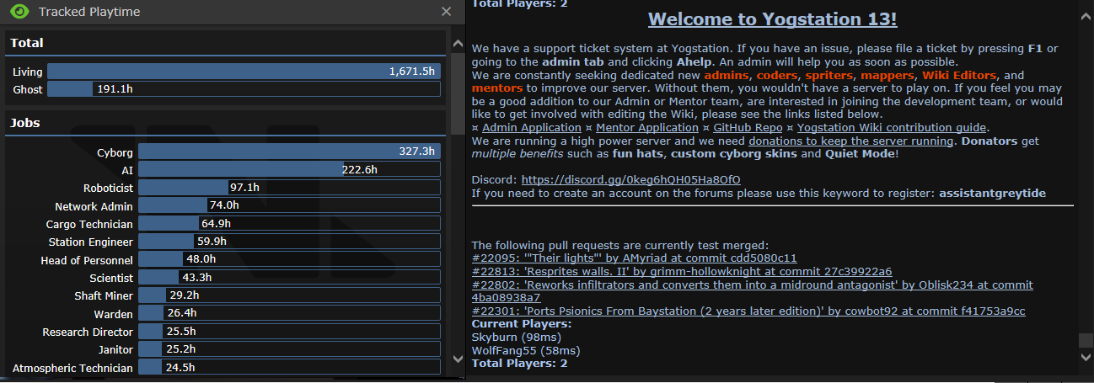This screenshot has height=383, width=1094.
Task: Open the Mentor Application link
Action: [x=647, y=128]
